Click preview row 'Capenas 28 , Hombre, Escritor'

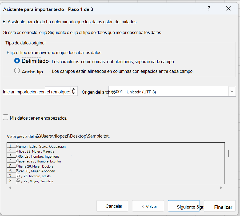pos(39,161)
